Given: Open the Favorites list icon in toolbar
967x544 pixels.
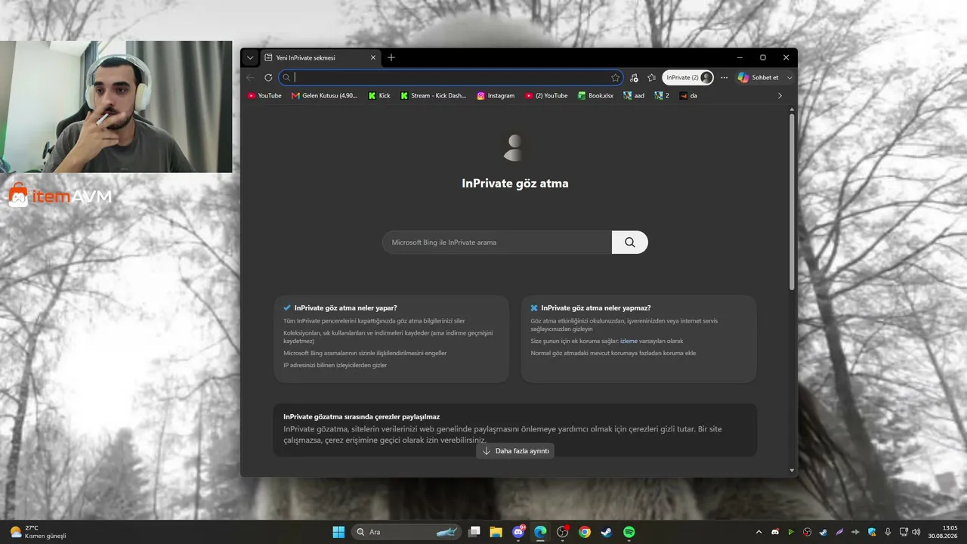Looking at the screenshot, I should click(x=652, y=77).
